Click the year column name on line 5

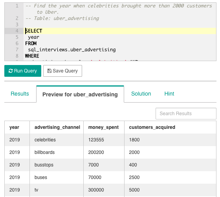tap(33, 37)
